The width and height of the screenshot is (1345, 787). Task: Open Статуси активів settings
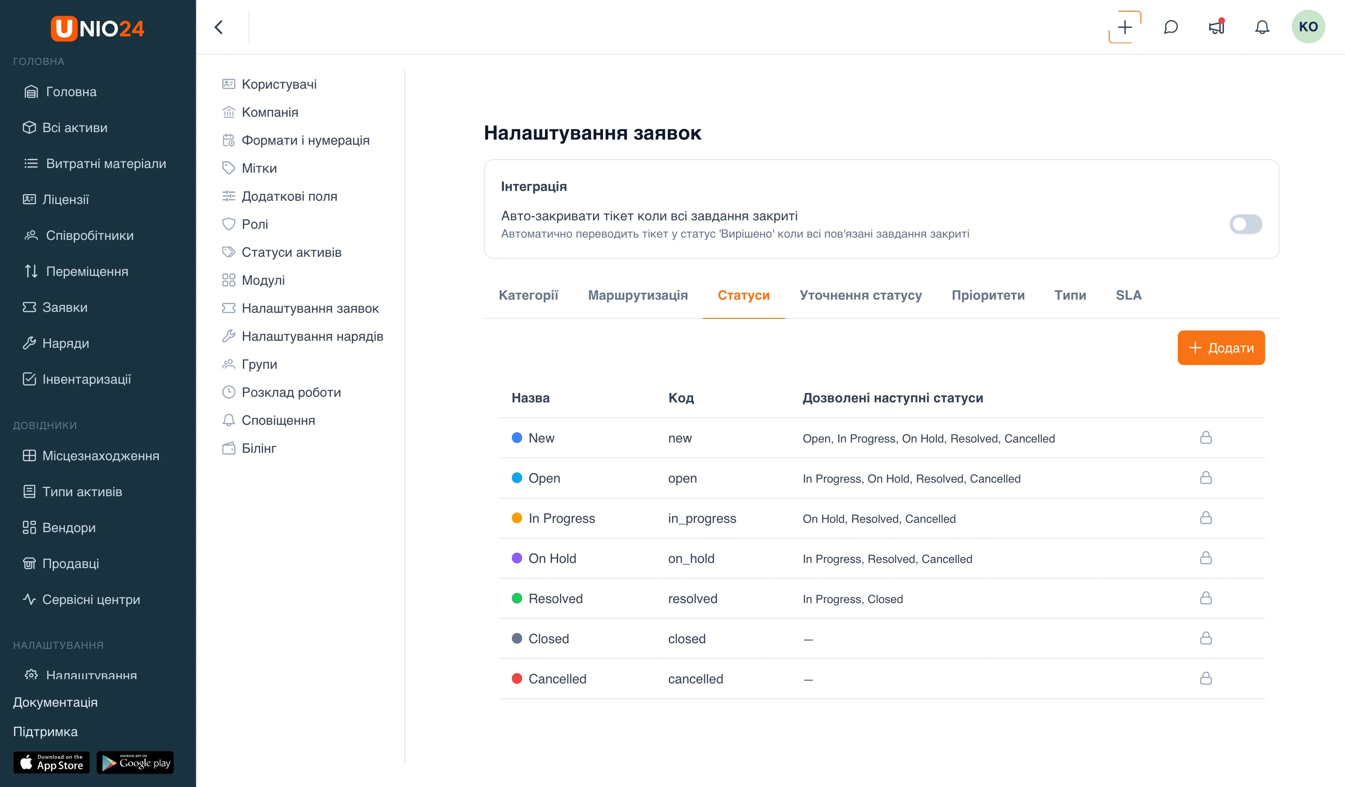point(282,253)
